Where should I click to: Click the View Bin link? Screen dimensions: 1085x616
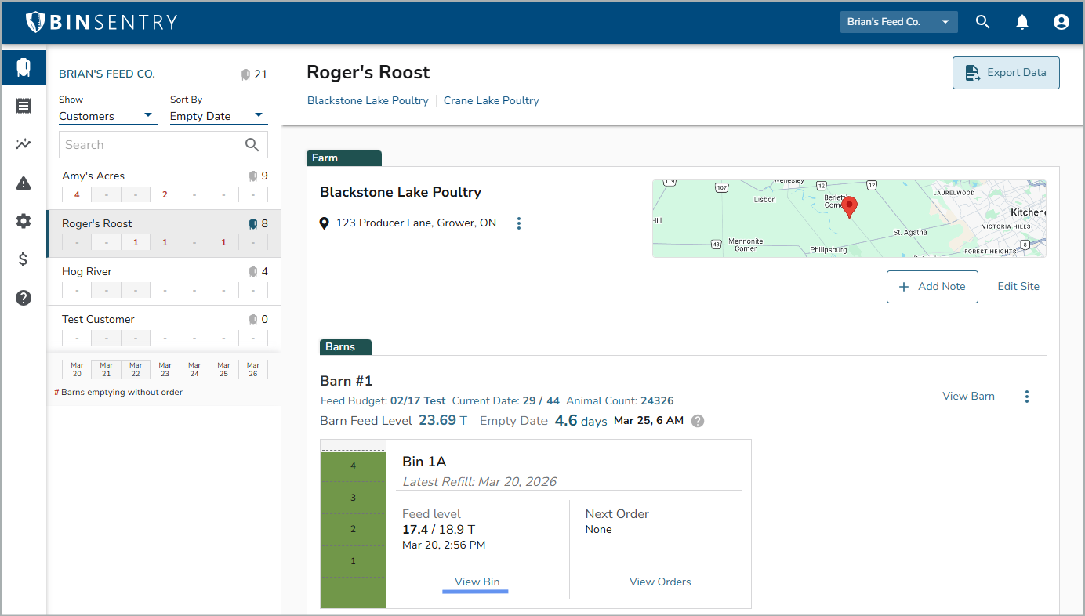point(477,582)
